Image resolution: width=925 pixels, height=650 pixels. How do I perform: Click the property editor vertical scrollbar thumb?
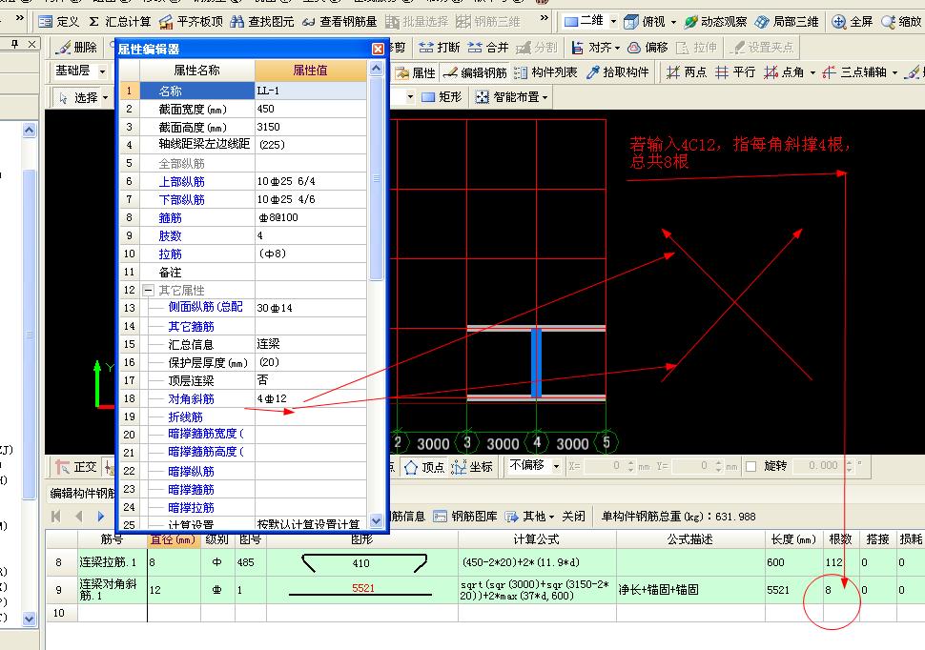click(x=377, y=177)
